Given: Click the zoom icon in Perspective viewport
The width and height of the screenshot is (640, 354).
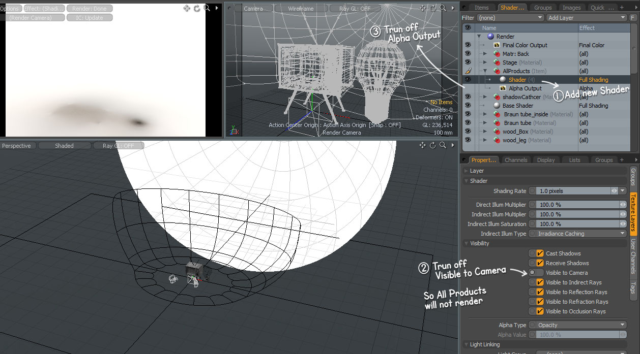Looking at the screenshot, I should point(443,146).
